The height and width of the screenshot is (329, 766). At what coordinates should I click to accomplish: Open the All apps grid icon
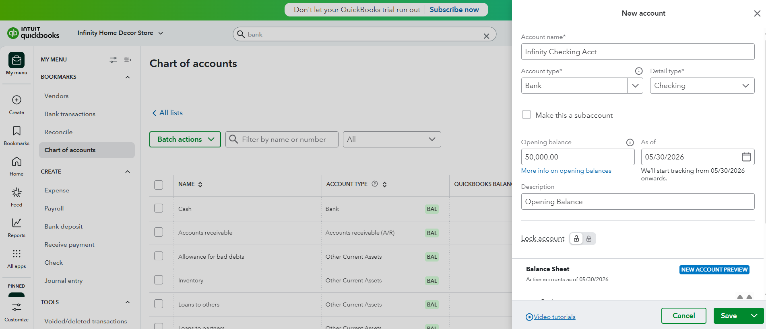tap(17, 254)
